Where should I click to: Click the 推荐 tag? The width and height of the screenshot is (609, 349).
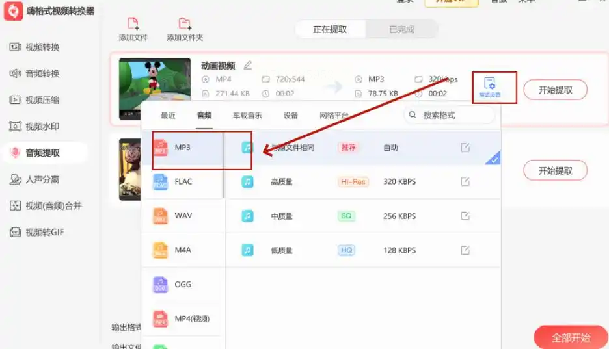(x=348, y=148)
